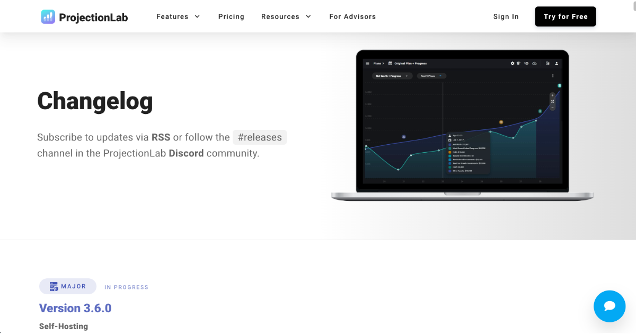Click the Try for Free button
This screenshot has width=636, height=334.
coord(566,16)
